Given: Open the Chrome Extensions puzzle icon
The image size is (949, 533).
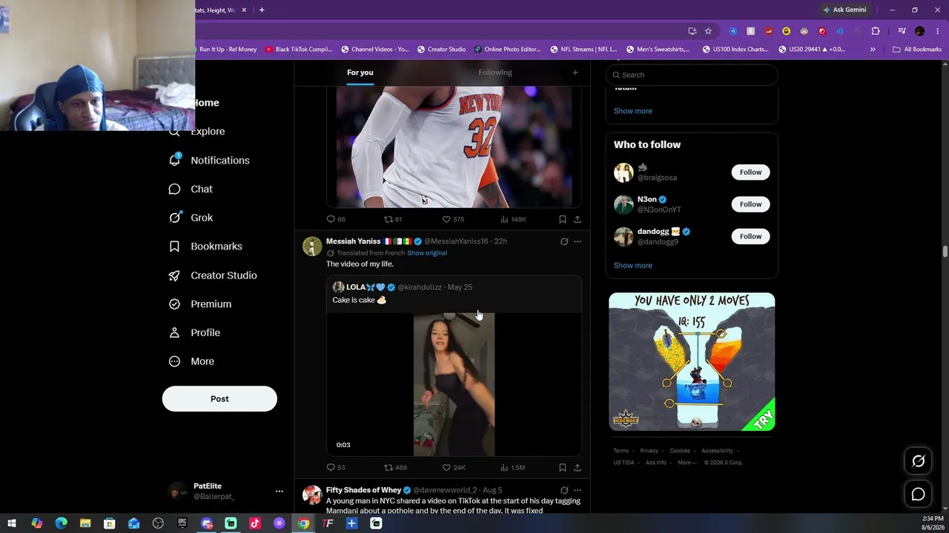Looking at the screenshot, I should click(x=876, y=31).
